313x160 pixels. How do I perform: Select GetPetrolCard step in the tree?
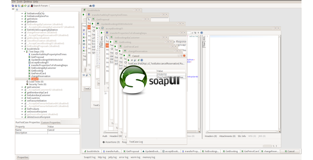coord(38,73)
